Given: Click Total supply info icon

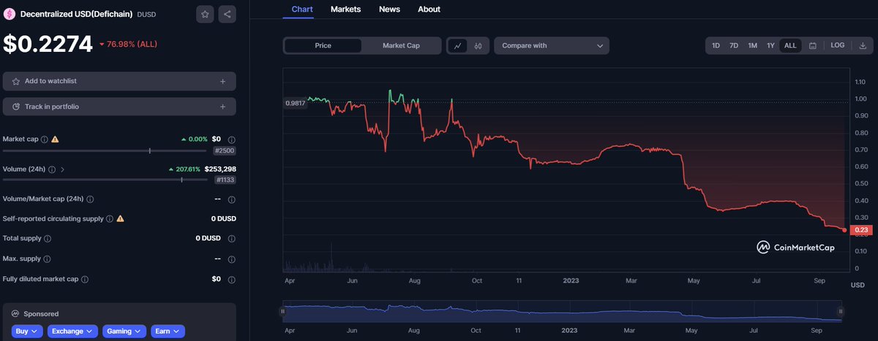Looking at the screenshot, I should tap(48, 239).
